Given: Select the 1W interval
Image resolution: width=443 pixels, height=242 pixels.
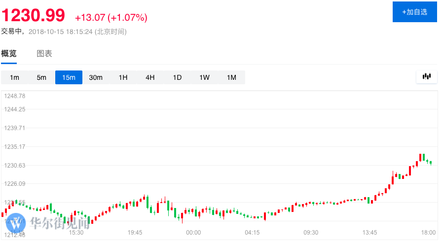Looking at the screenshot, I should click(x=204, y=77).
